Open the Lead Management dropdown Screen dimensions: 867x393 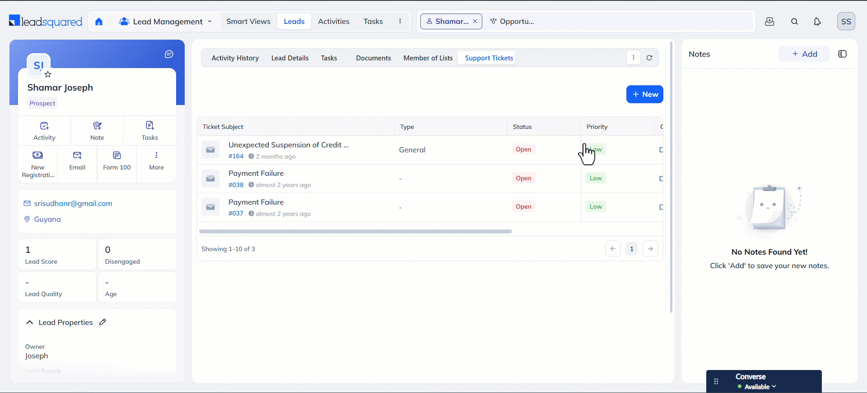coord(165,22)
